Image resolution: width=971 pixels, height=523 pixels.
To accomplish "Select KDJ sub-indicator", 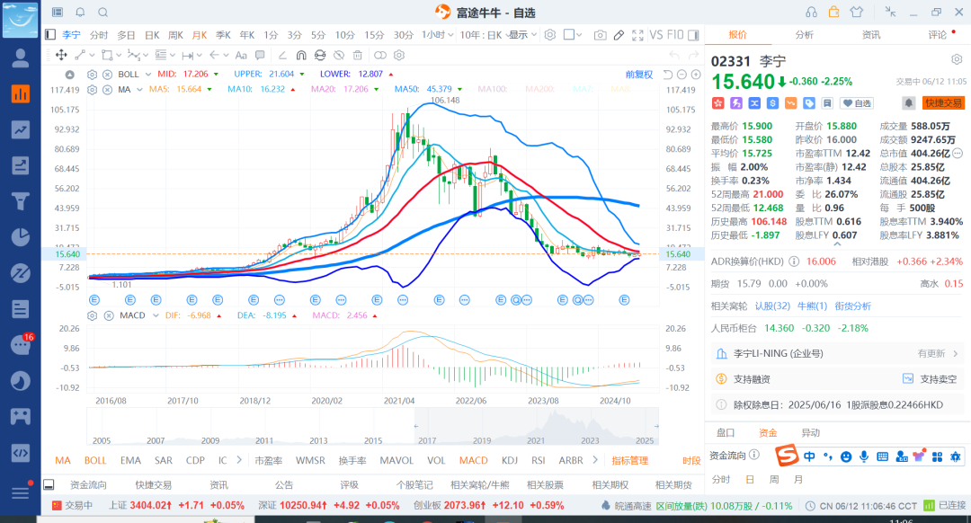I will (510, 460).
